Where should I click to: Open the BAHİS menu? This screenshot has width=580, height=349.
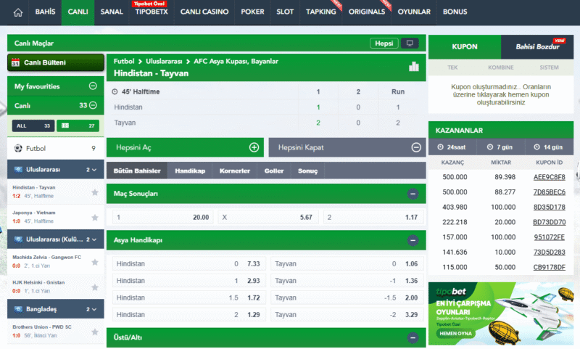45,12
